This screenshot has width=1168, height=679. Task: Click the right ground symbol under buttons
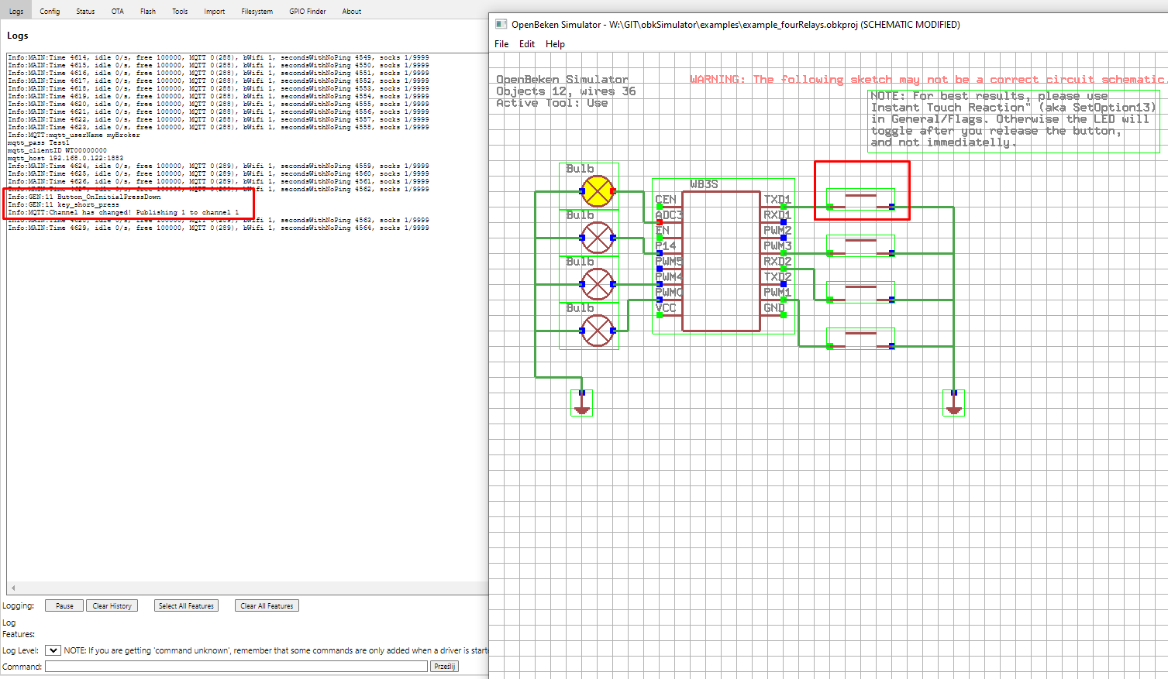pos(954,403)
